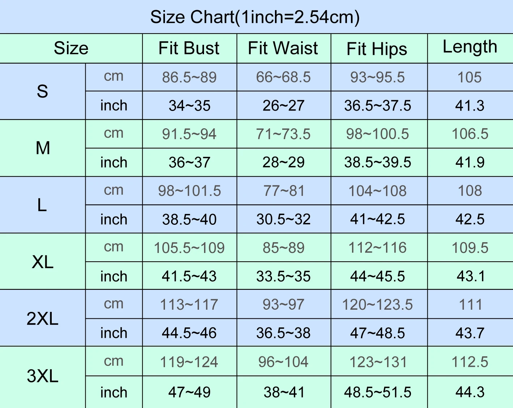Click the 104~108 hips cm cell

pos(377,191)
